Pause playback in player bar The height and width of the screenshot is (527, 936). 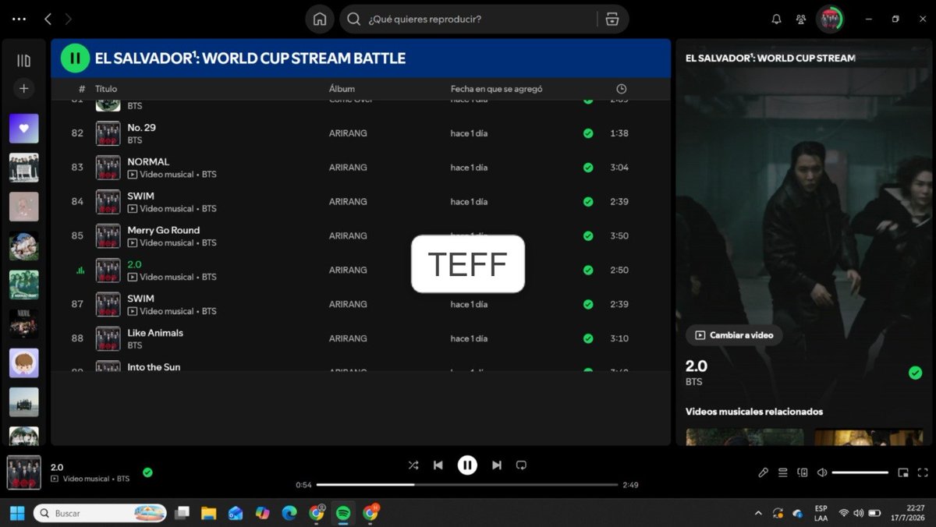tap(467, 465)
